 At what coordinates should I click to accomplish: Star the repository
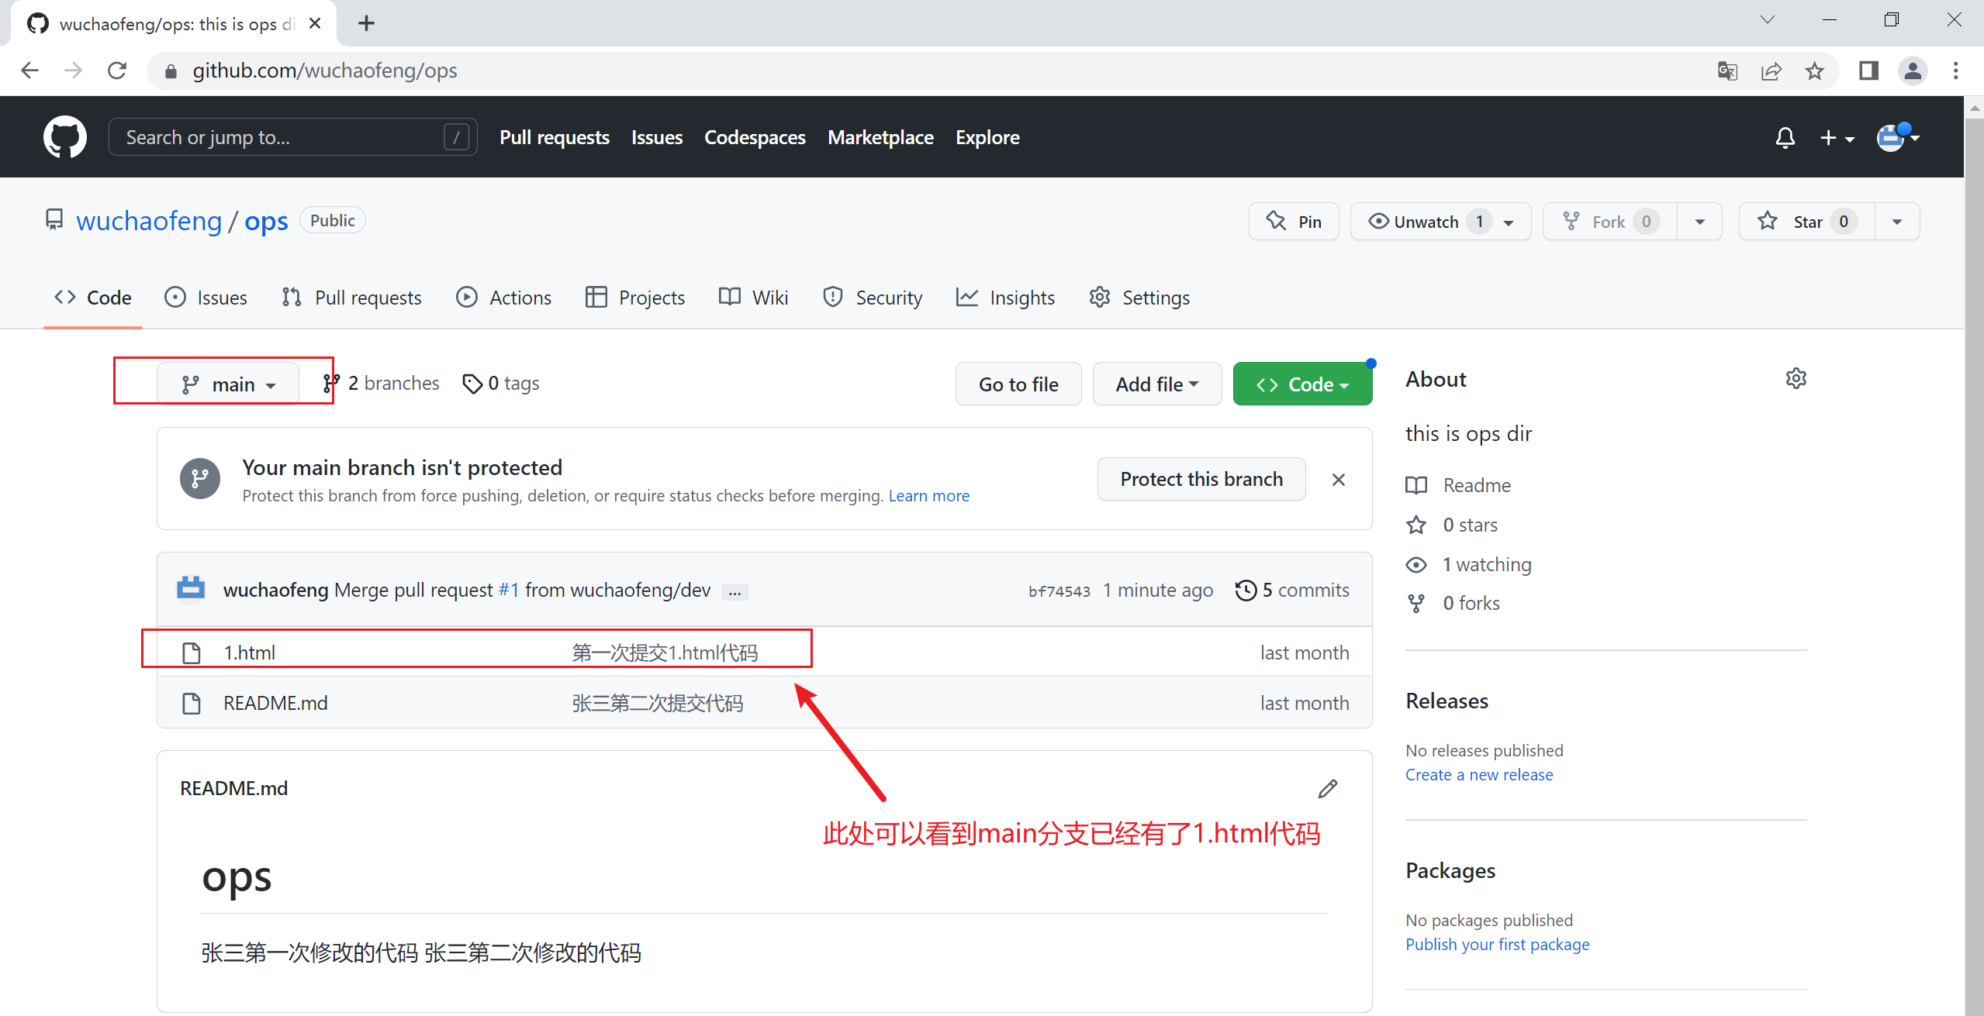point(1807,222)
